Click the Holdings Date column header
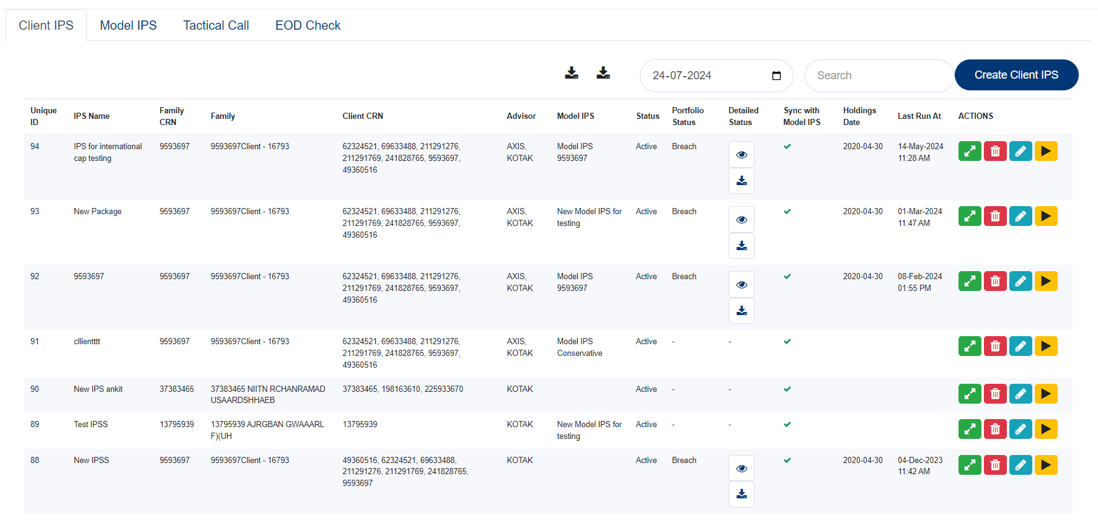The image size is (1098, 520). click(x=859, y=116)
